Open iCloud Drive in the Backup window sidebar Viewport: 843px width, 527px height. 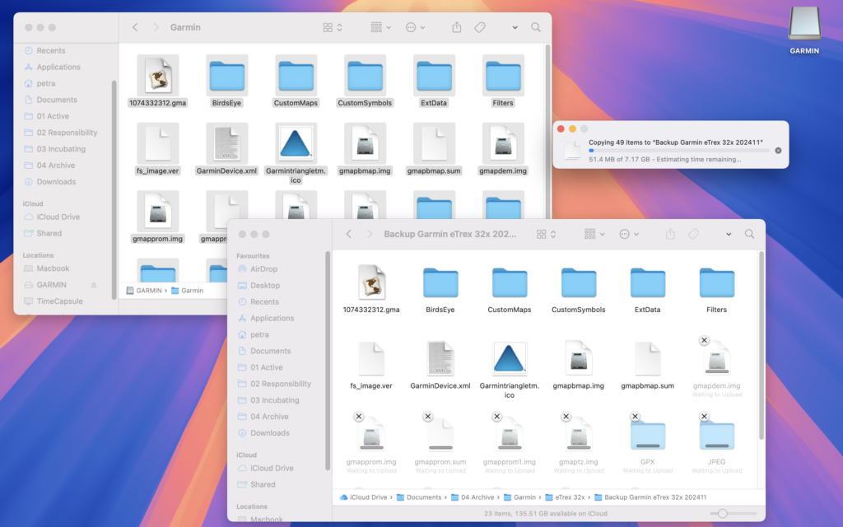click(272, 469)
